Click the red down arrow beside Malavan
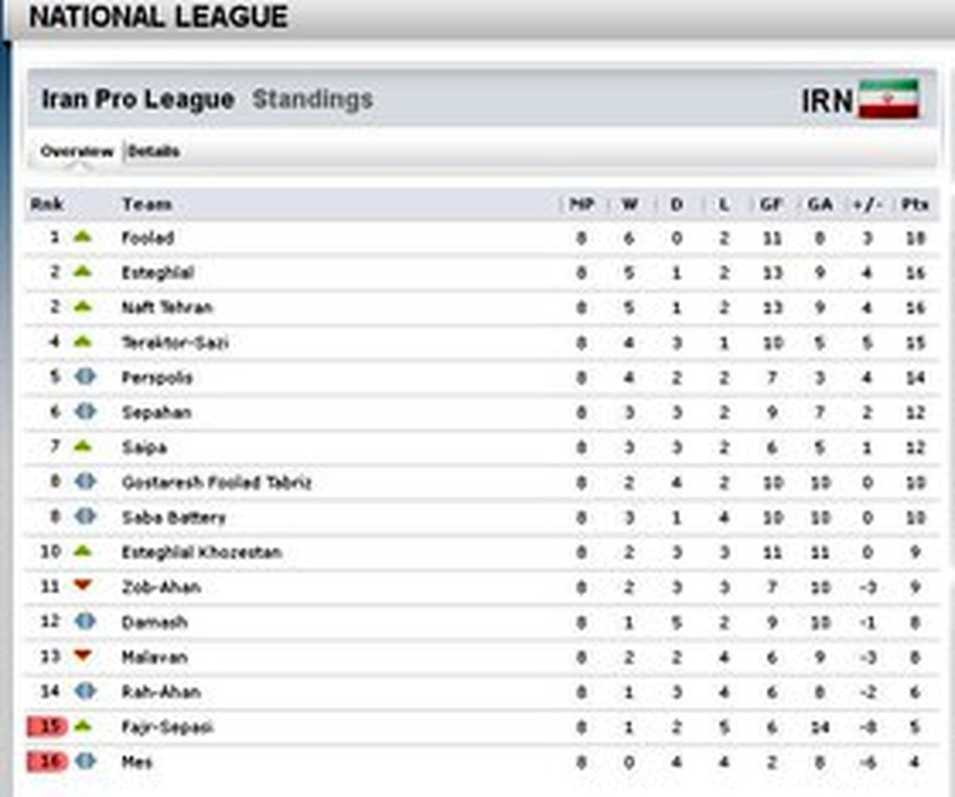 [83, 655]
